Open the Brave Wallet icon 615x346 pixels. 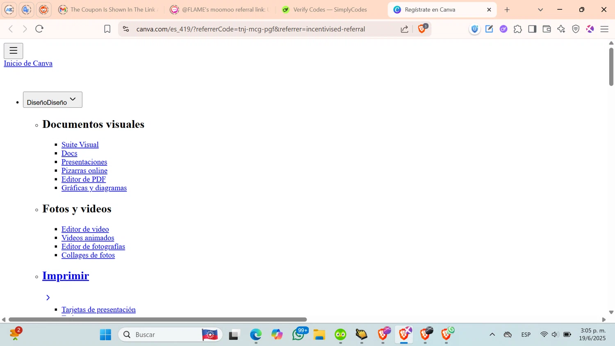(x=547, y=29)
